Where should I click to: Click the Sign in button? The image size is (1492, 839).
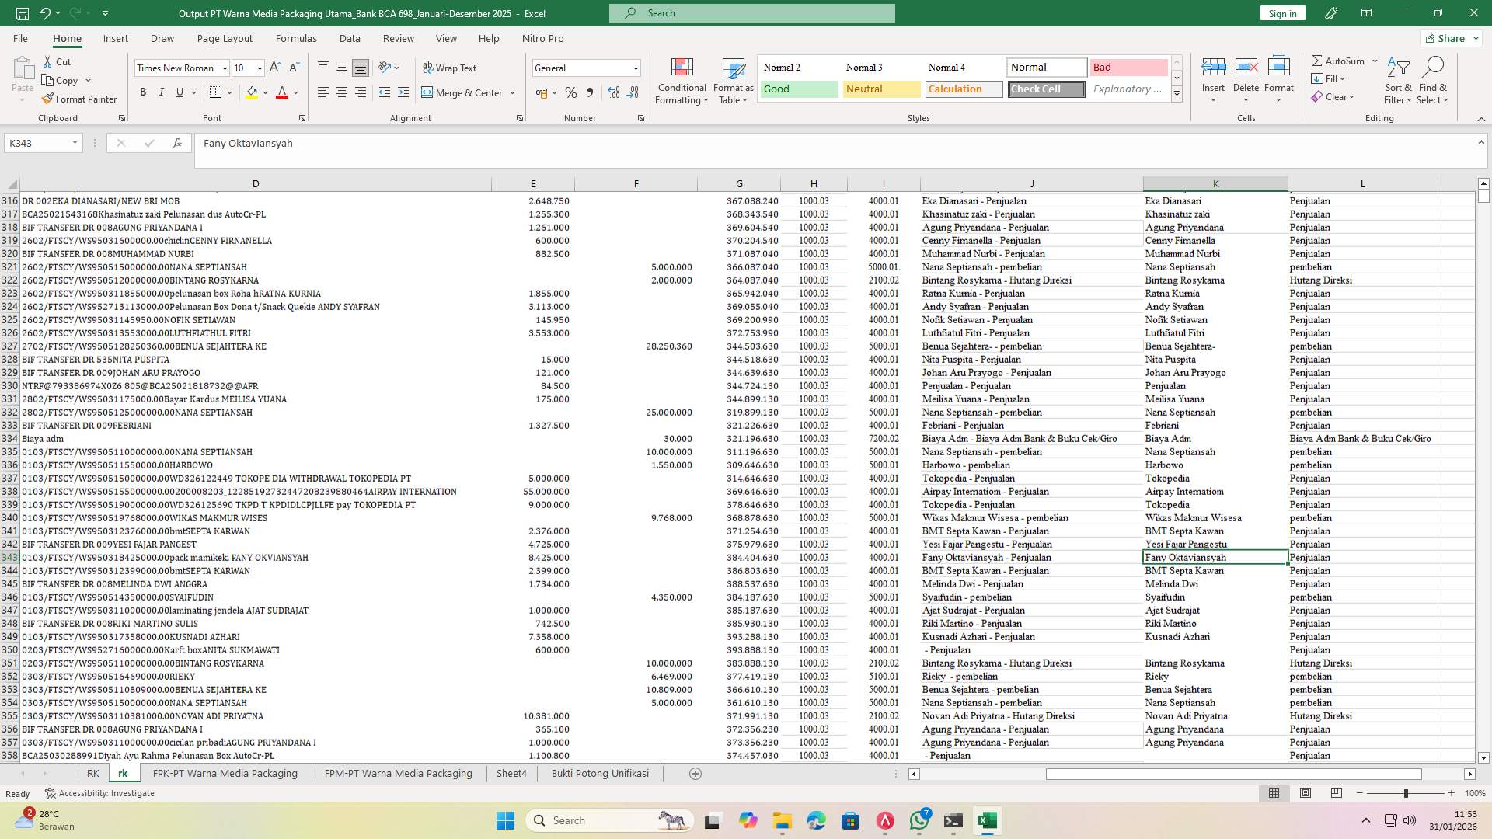pyautogui.click(x=1281, y=12)
